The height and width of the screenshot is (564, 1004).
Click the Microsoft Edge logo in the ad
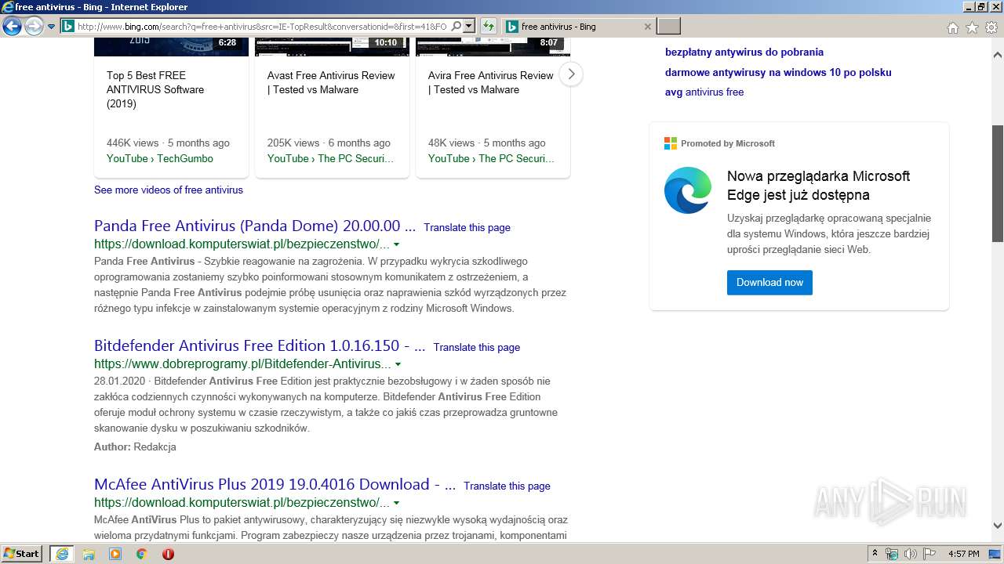coord(688,190)
